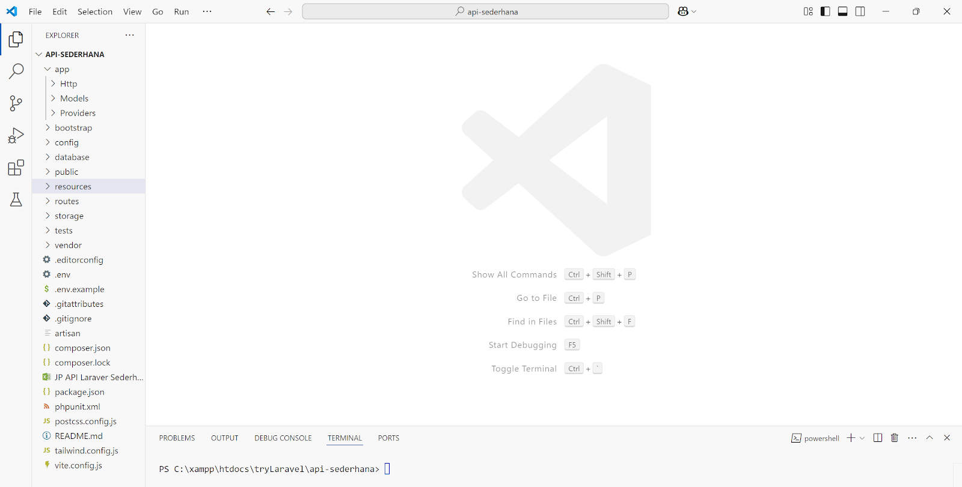This screenshot has height=487, width=962.
Task: Open the .gitattributes file
Action: tap(88, 304)
